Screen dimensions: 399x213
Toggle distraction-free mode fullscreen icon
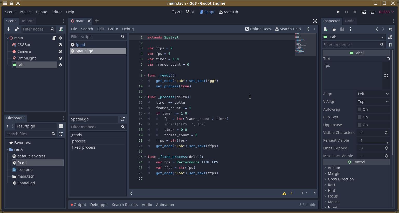point(315,21)
